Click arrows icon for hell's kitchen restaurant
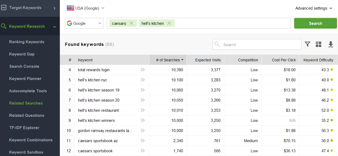The height and width of the screenshot is (156, 338). tap(143, 110)
